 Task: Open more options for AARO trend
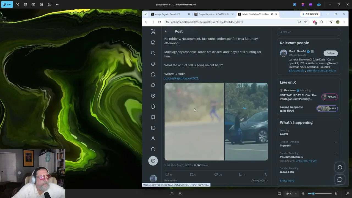click(x=336, y=131)
